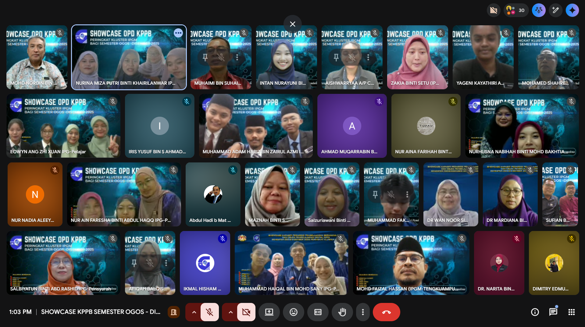This screenshot has height=327, width=585.
Task: Open options on NURINA MIZA PUTRI tile
Action: pos(178,33)
